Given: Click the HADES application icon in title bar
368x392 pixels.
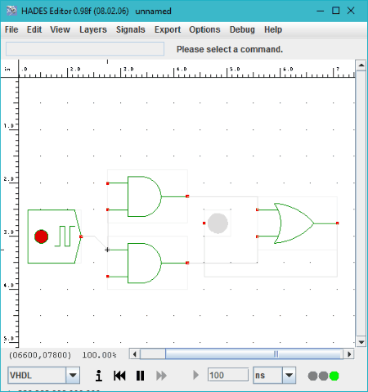Looking at the screenshot, I should 11,11.
